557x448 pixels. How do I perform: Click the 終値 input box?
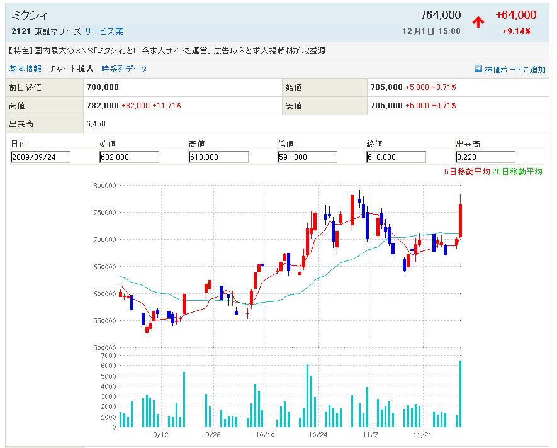[396, 157]
